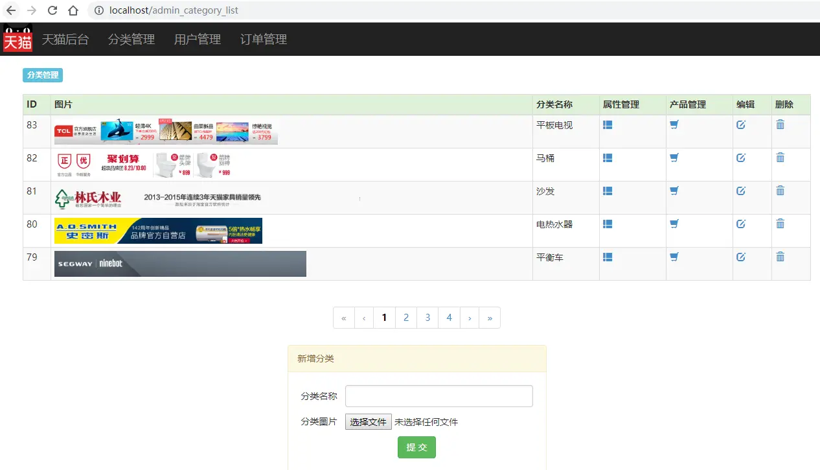Click the 新增分类 panel heading
This screenshot has width=820, height=470.
[417, 358]
